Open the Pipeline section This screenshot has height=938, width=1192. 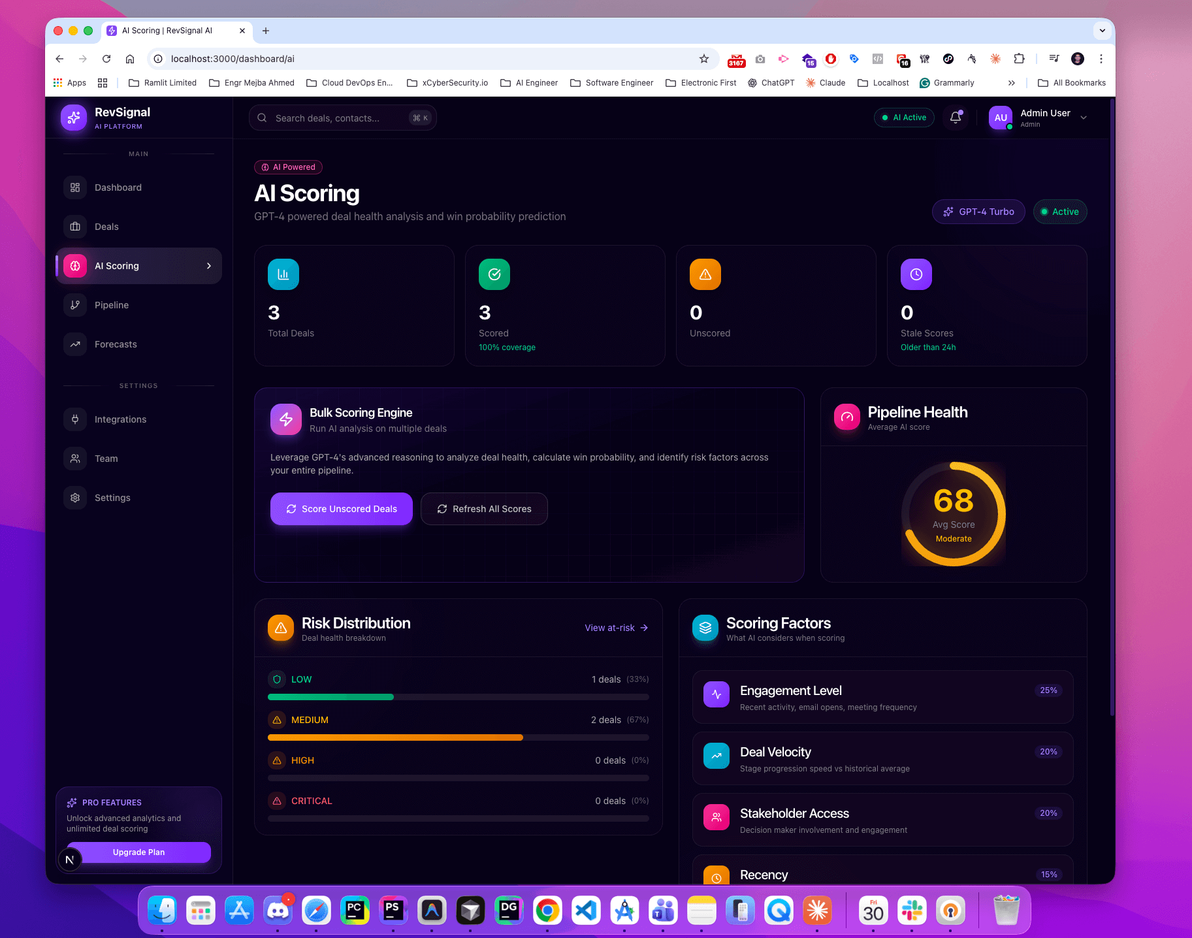pyautogui.click(x=112, y=305)
